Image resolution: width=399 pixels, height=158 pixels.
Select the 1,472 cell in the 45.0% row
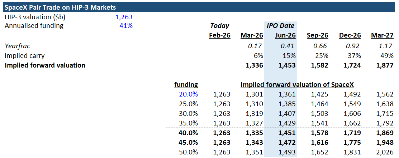click(x=287, y=143)
